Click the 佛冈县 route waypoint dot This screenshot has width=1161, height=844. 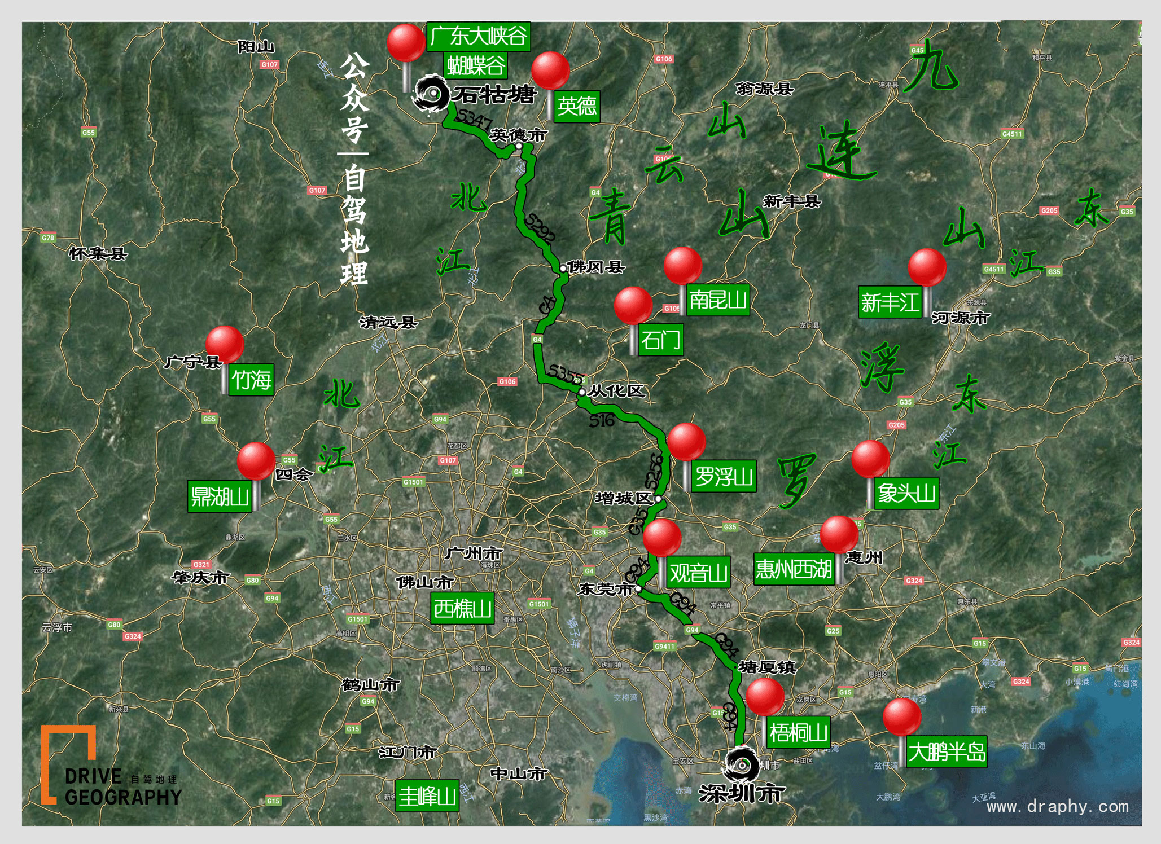coord(563,269)
